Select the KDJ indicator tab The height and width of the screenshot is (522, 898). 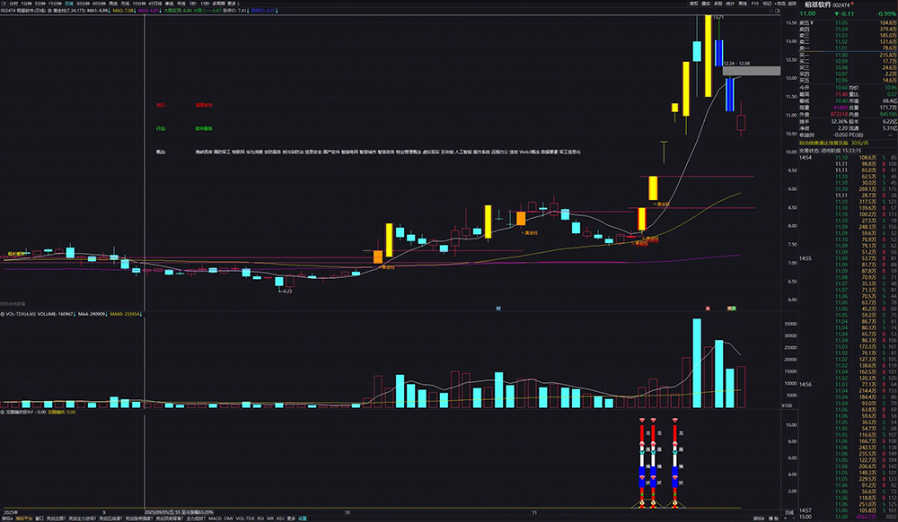click(x=280, y=518)
